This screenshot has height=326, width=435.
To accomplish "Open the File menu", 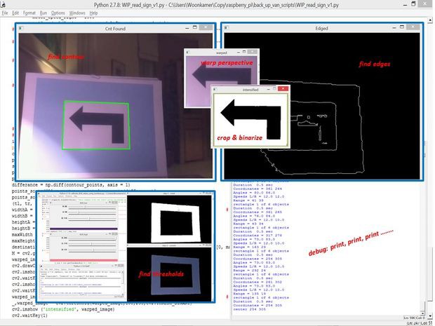I will 5,13.
